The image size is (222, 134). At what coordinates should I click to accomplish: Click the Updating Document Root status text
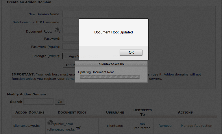[x=96, y=72]
